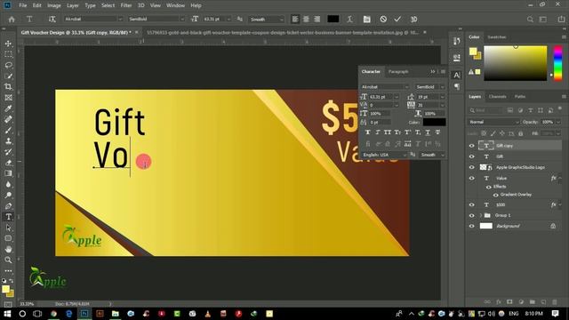Open the Window menu
Screen dimensions: 569x320
[176, 5]
